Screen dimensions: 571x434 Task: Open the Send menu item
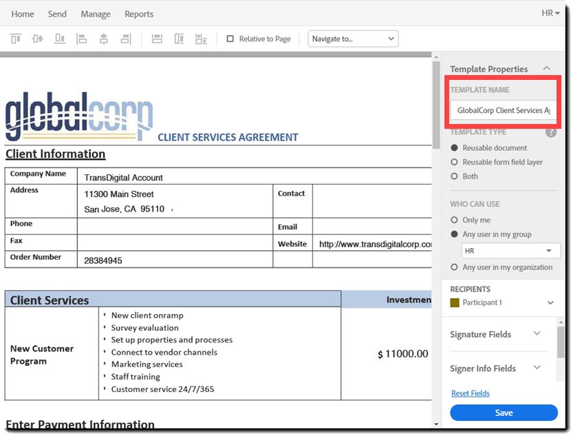(x=57, y=14)
